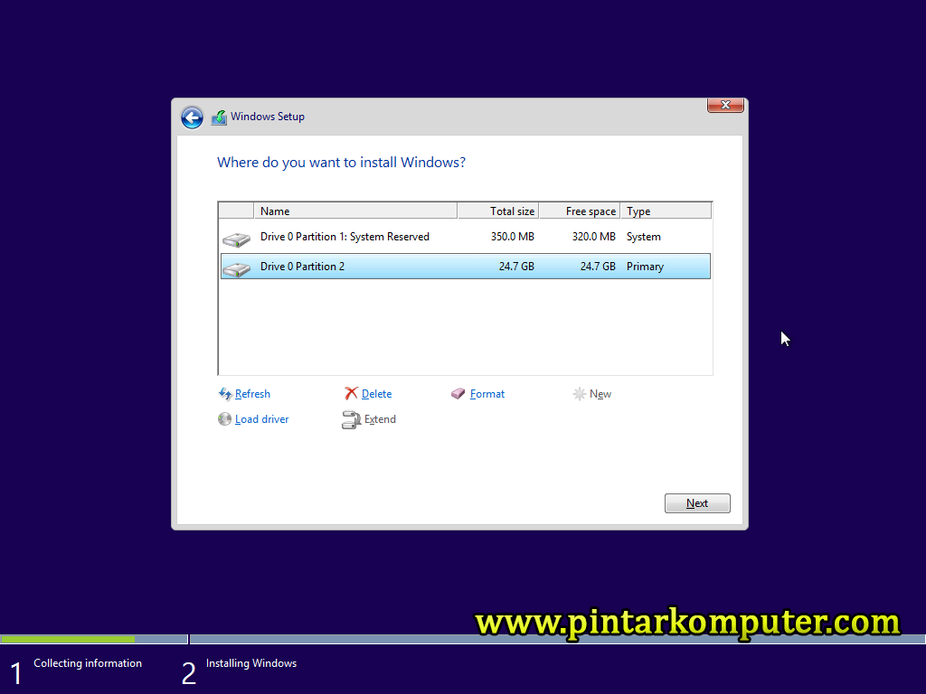This screenshot has height=694, width=926.
Task: Select Drive 0 Partition 2 row
Action: click(466, 267)
